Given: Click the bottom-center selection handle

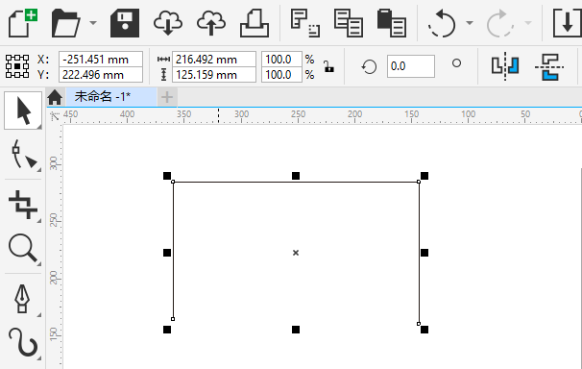Looking at the screenshot, I should tap(296, 330).
